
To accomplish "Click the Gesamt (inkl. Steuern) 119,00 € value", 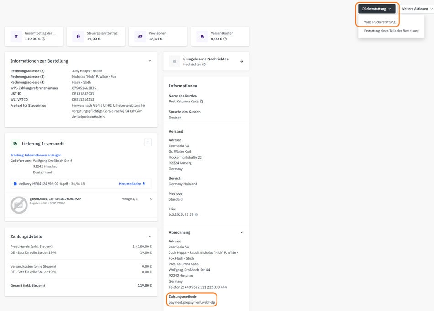I will point(145,285).
